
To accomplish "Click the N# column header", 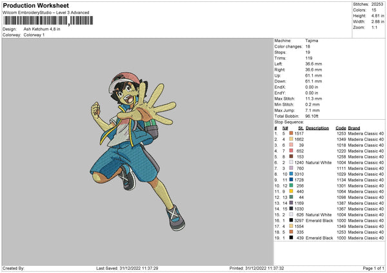I will (x=285, y=128).
